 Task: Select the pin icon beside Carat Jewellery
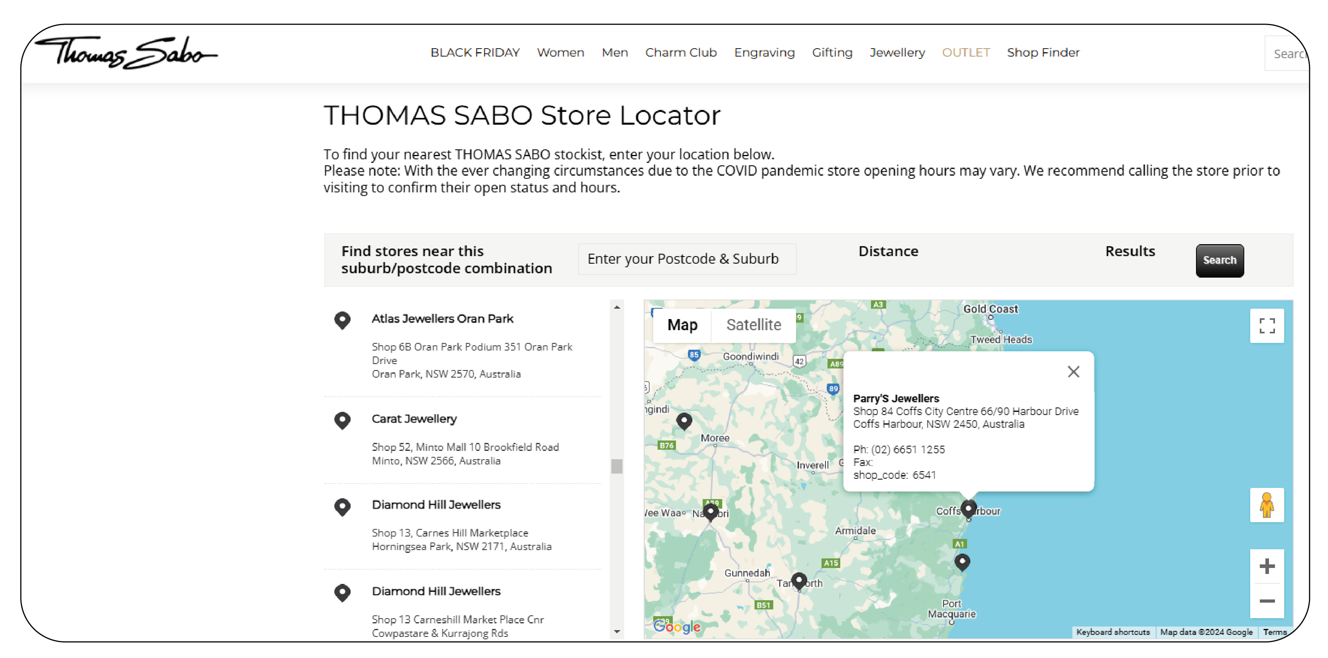342,421
